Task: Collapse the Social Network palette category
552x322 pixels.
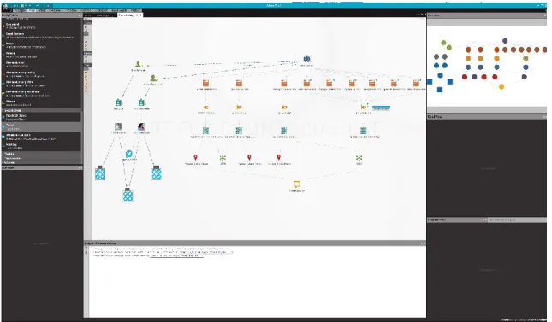Action: 42,110
